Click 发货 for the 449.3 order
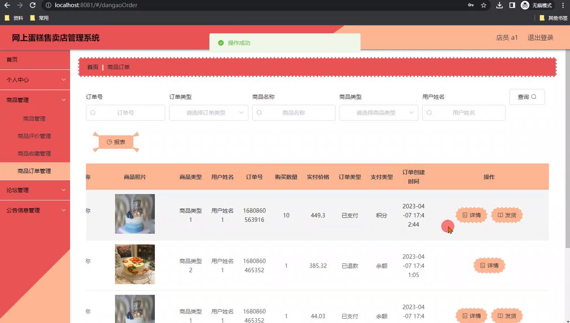This screenshot has height=323, width=570. [x=507, y=215]
